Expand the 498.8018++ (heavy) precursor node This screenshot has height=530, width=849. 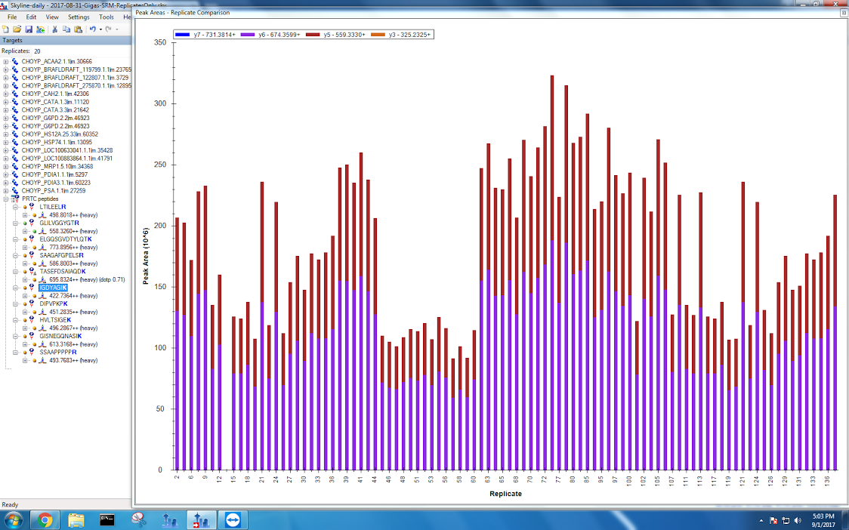point(25,214)
